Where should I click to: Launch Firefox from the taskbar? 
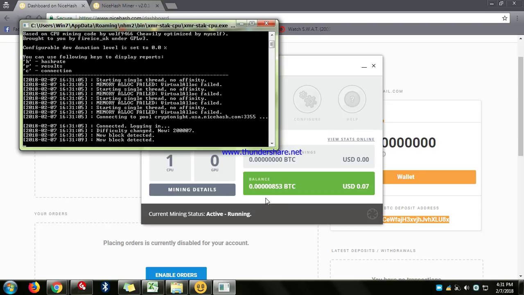[x=34, y=287]
